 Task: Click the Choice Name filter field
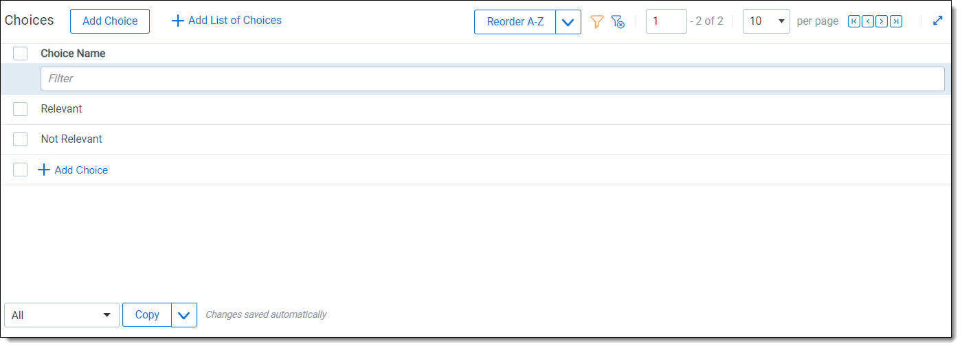click(492, 79)
